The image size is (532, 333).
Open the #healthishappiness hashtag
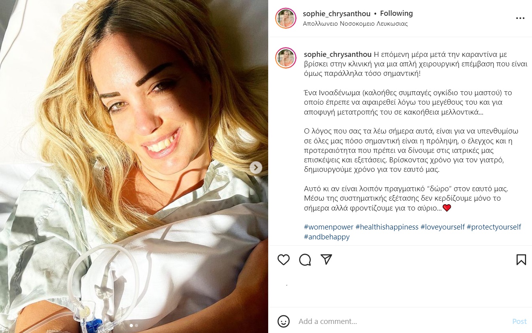[387, 227]
